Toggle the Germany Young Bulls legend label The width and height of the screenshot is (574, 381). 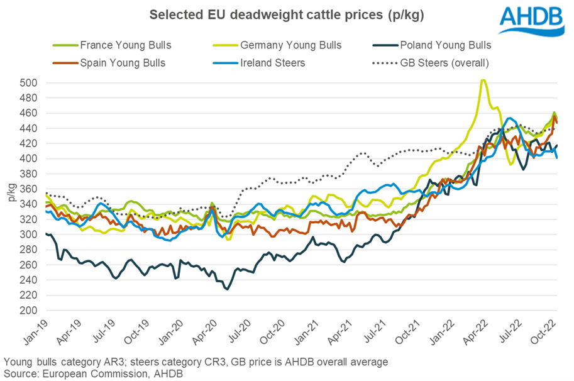coord(290,46)
